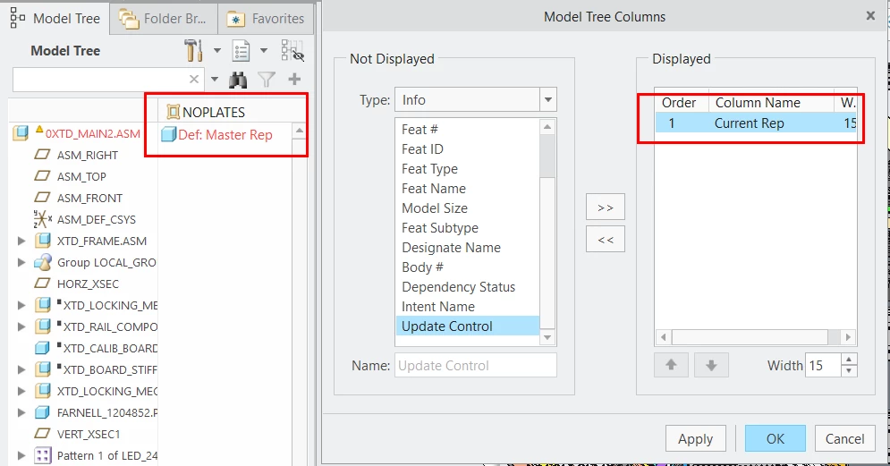Click the Order header
This screenshot has height=466, width=890.
[x=679, y=103]
